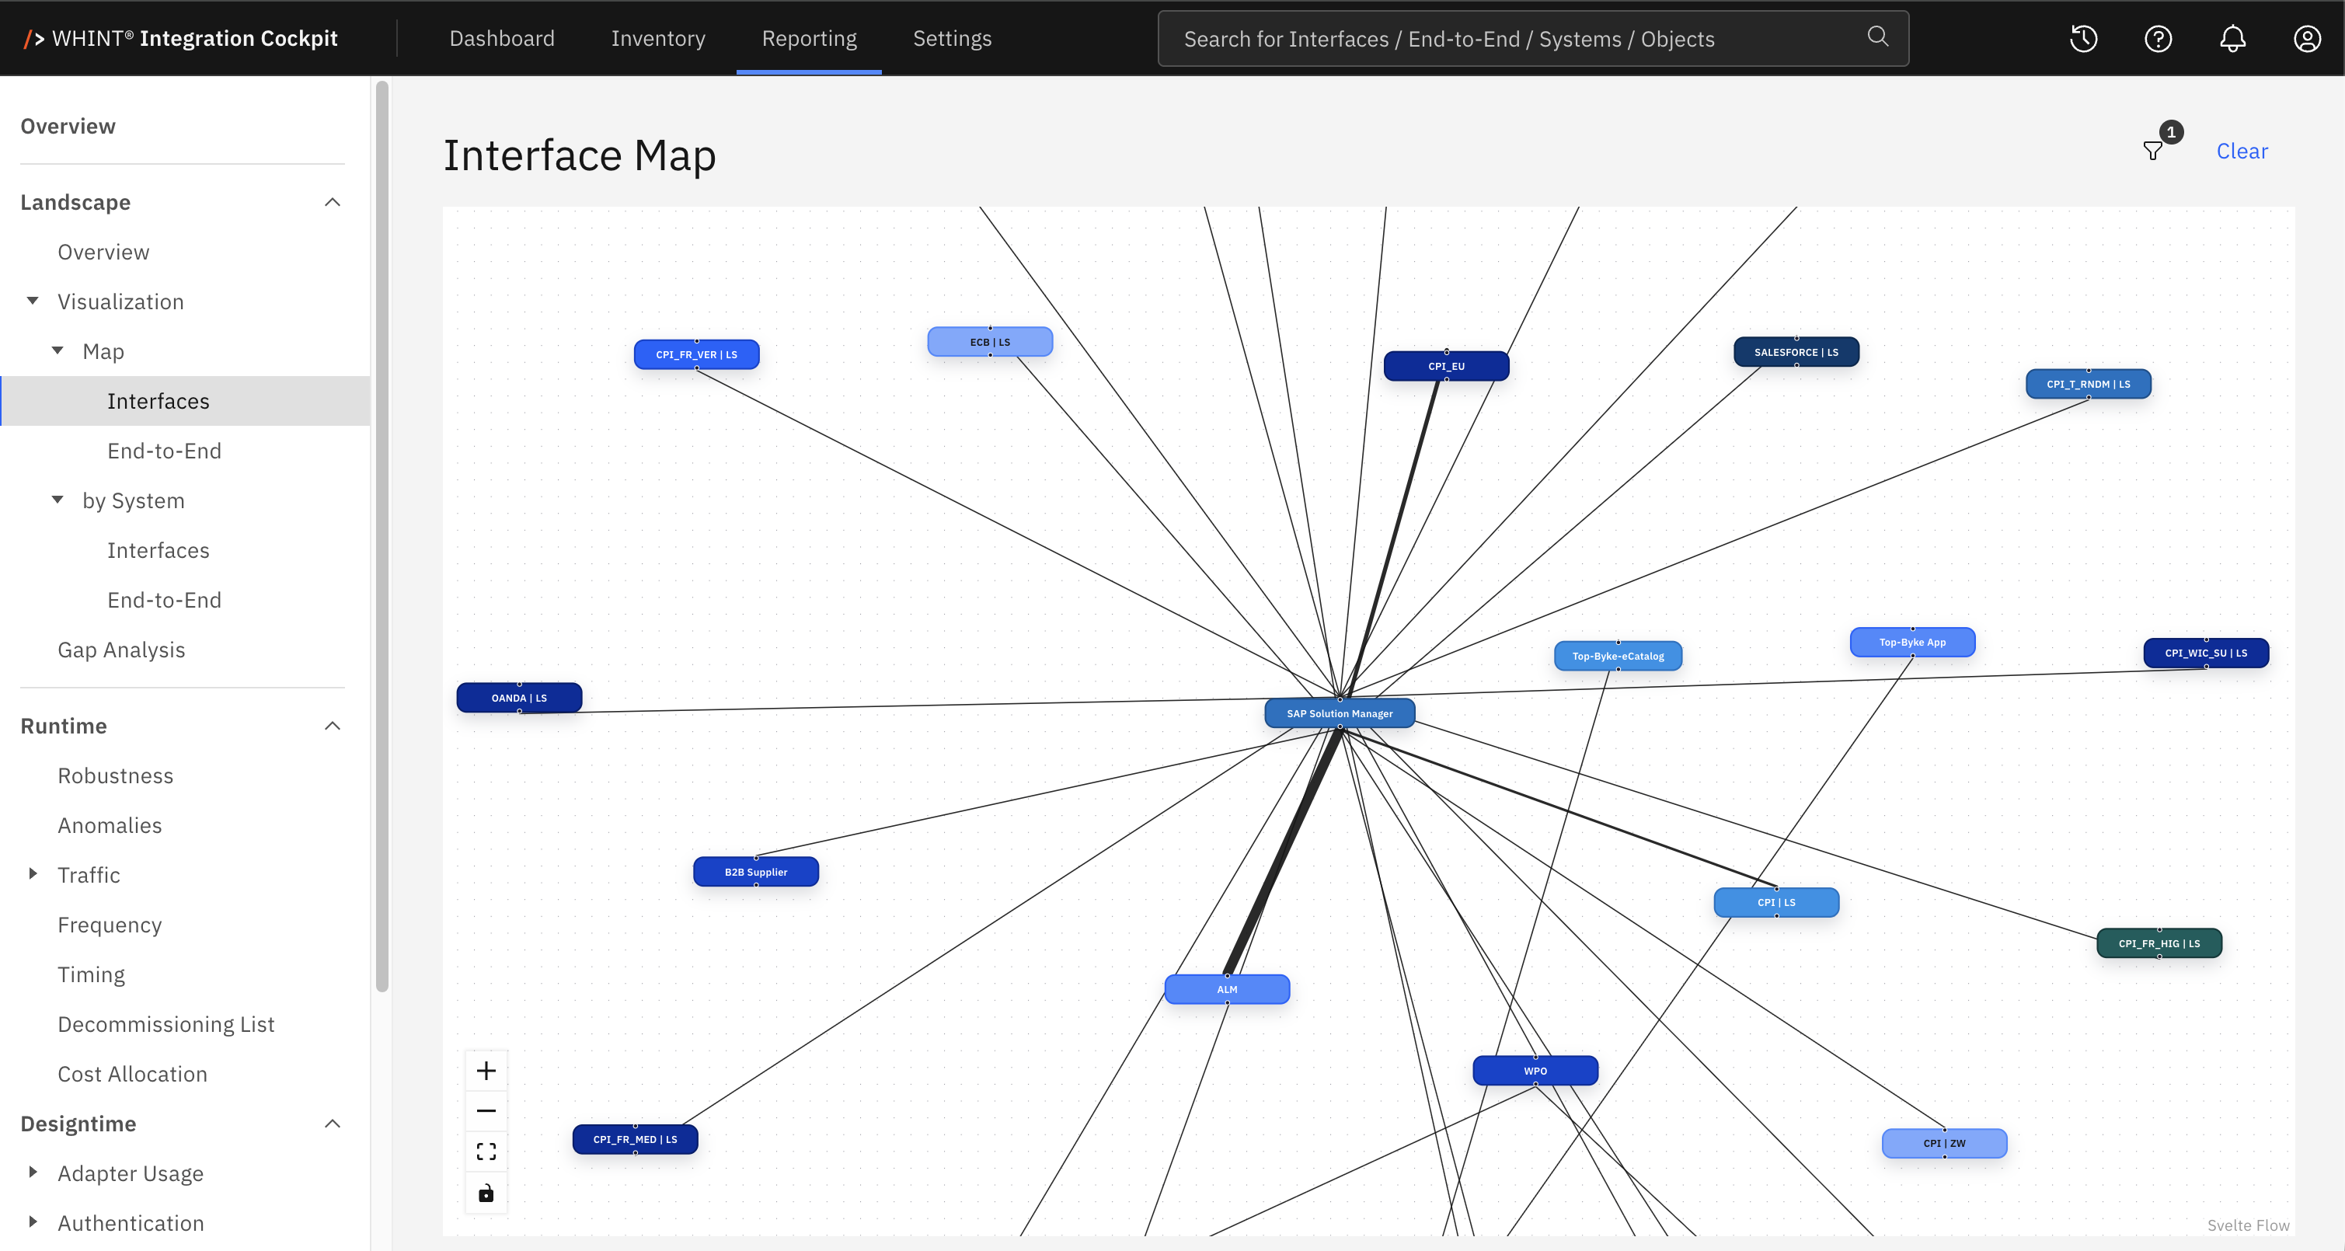This screenshot has width=2345, height=1251.
Task: Open the Decommissioning List
Action: click(x=166, y=1024)
